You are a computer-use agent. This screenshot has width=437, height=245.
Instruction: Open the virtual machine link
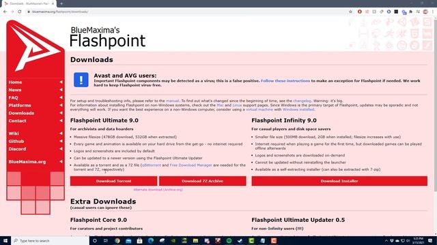point(259,110)
